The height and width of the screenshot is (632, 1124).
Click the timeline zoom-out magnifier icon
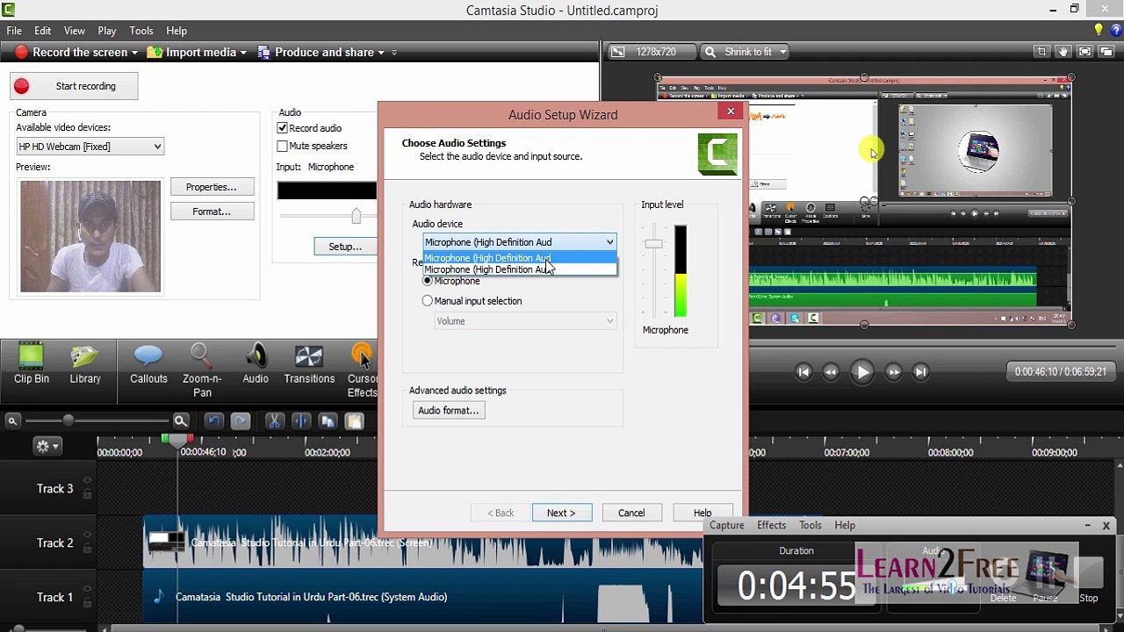click(12, 421)
